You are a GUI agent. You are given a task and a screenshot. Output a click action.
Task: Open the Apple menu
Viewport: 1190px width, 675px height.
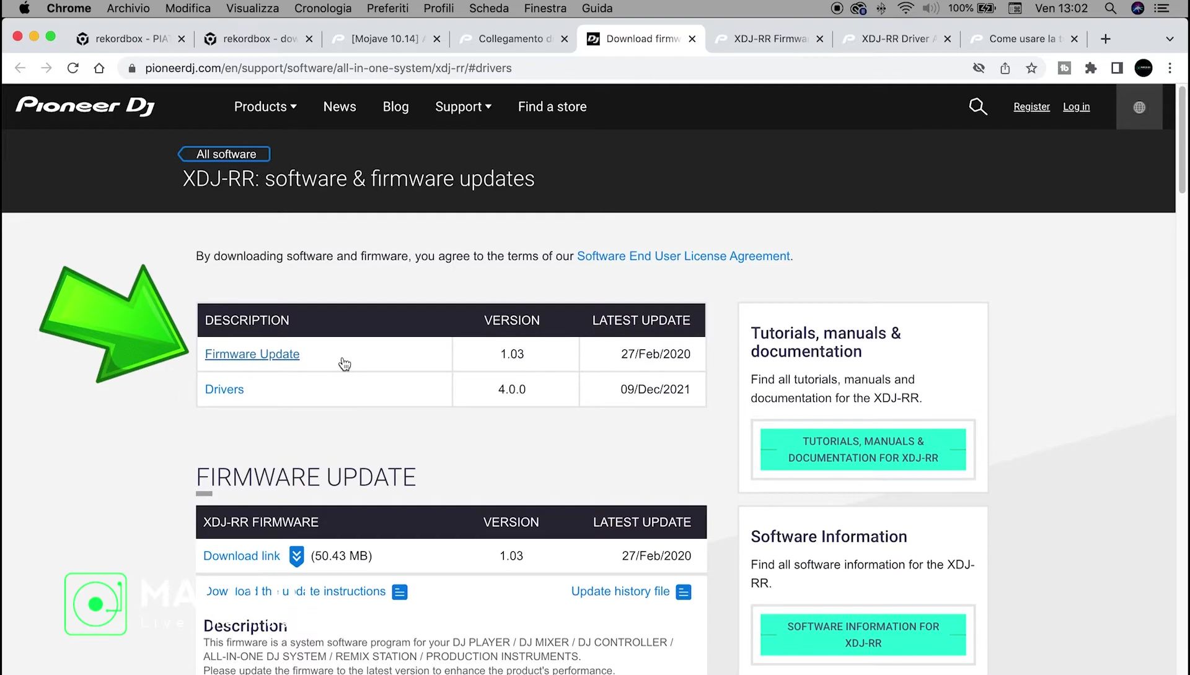click(24, 8)
